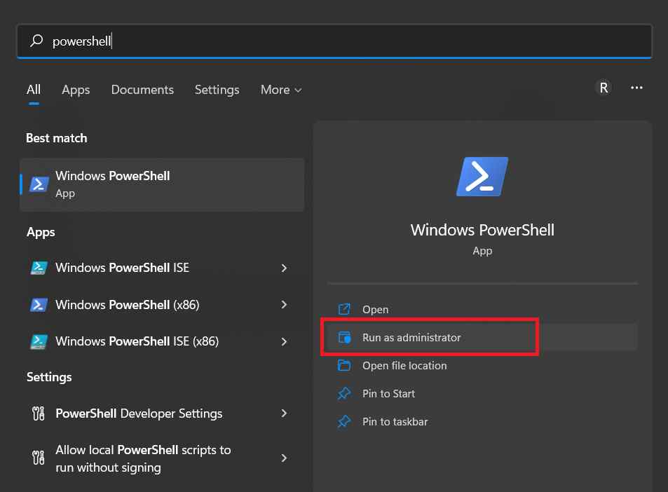Click the large PowerShell logo in preview pane

(x=482, y=177)
